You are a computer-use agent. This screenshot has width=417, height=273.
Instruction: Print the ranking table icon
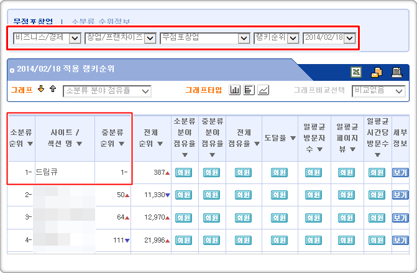click(x=396, y=72)
